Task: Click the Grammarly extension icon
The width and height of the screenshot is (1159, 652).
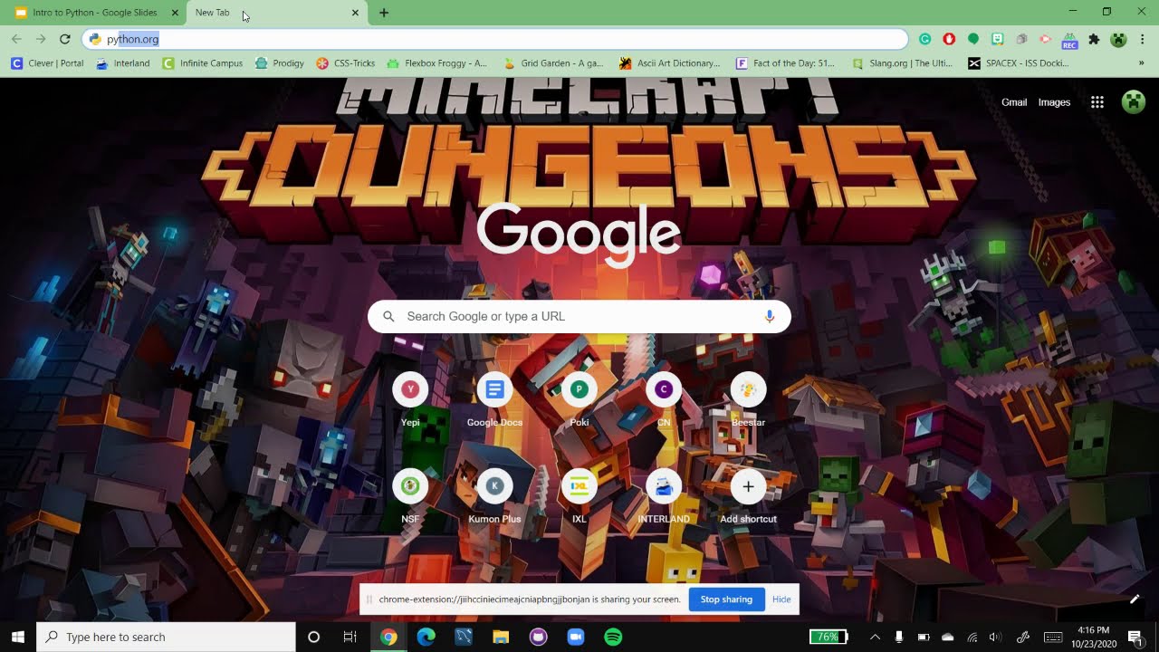Action: (x=924, y=39)
